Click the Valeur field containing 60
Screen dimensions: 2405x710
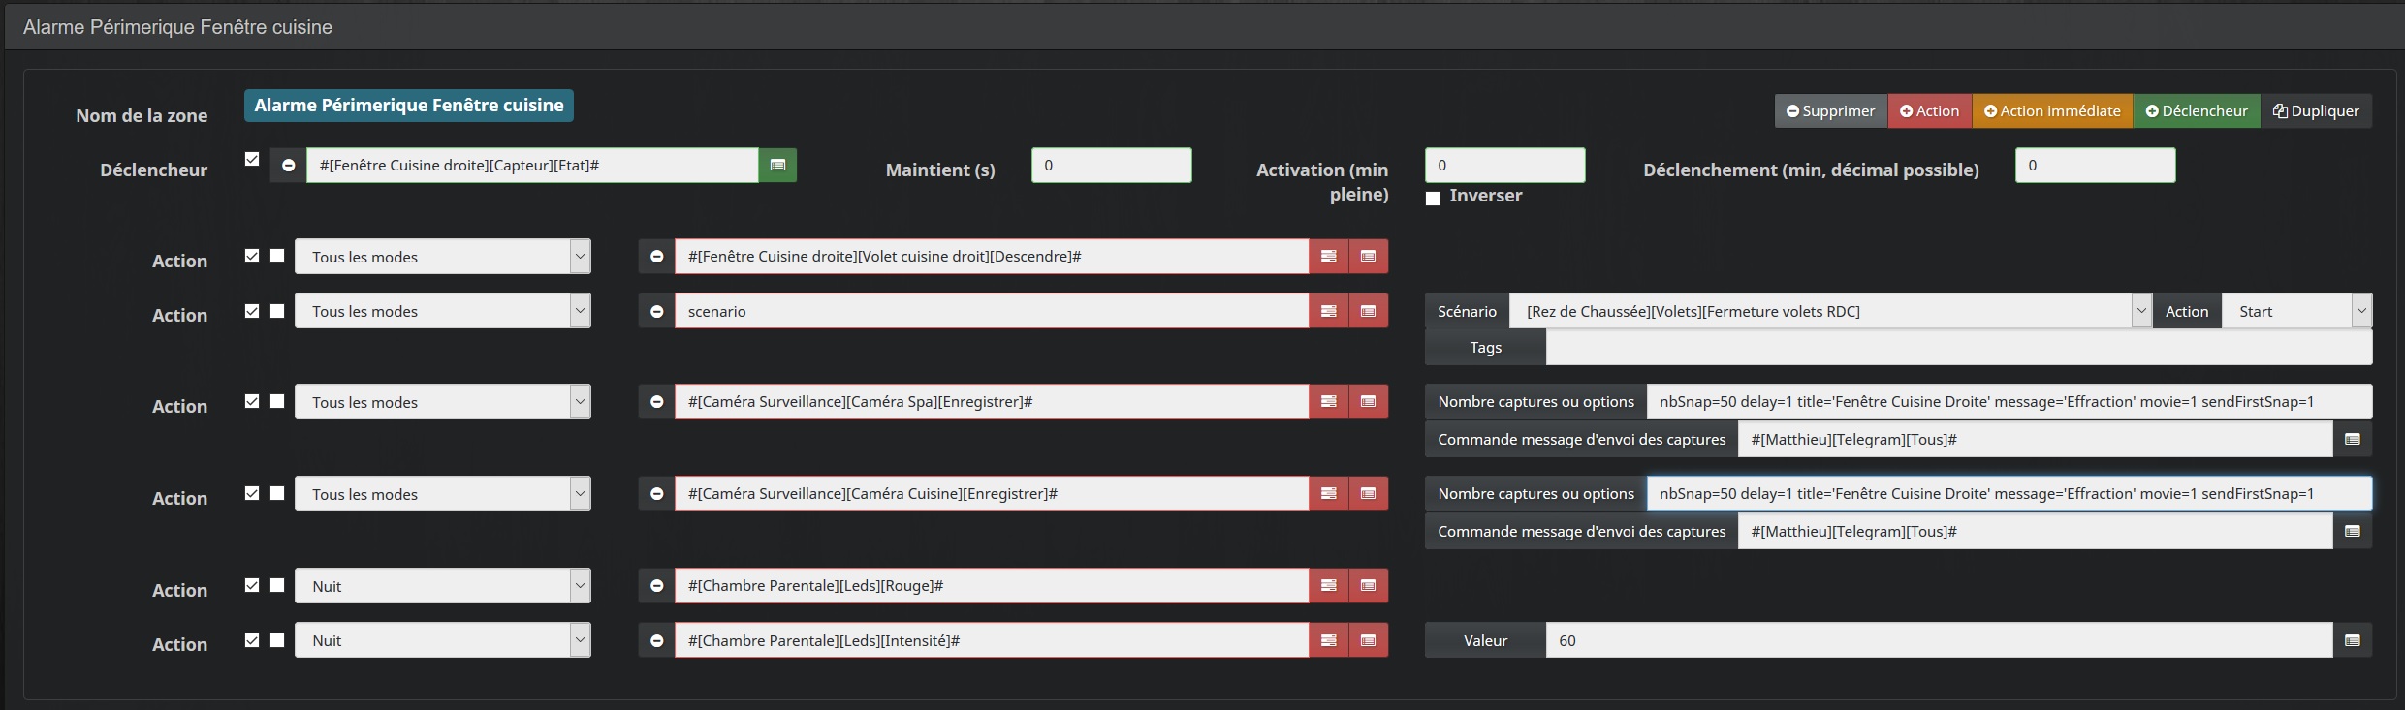[x=1940, y=640]
